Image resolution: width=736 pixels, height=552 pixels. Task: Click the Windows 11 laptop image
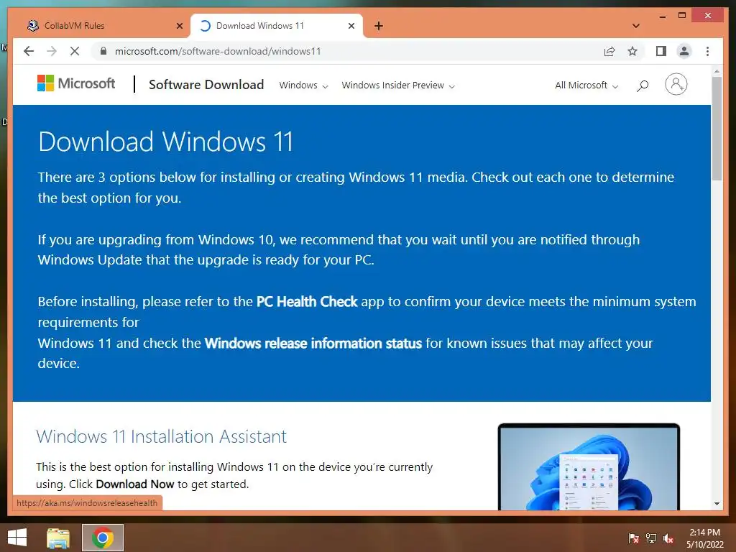tap(589, 466)
